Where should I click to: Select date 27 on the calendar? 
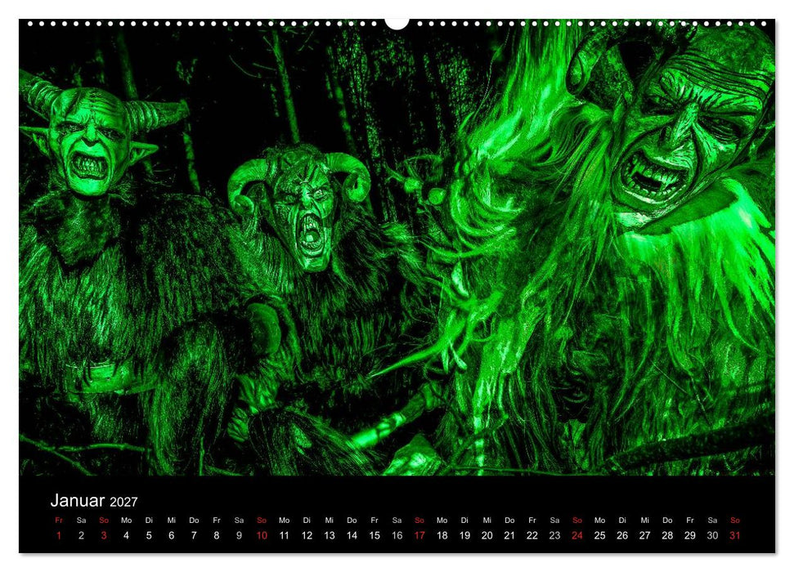click(645, 535)
